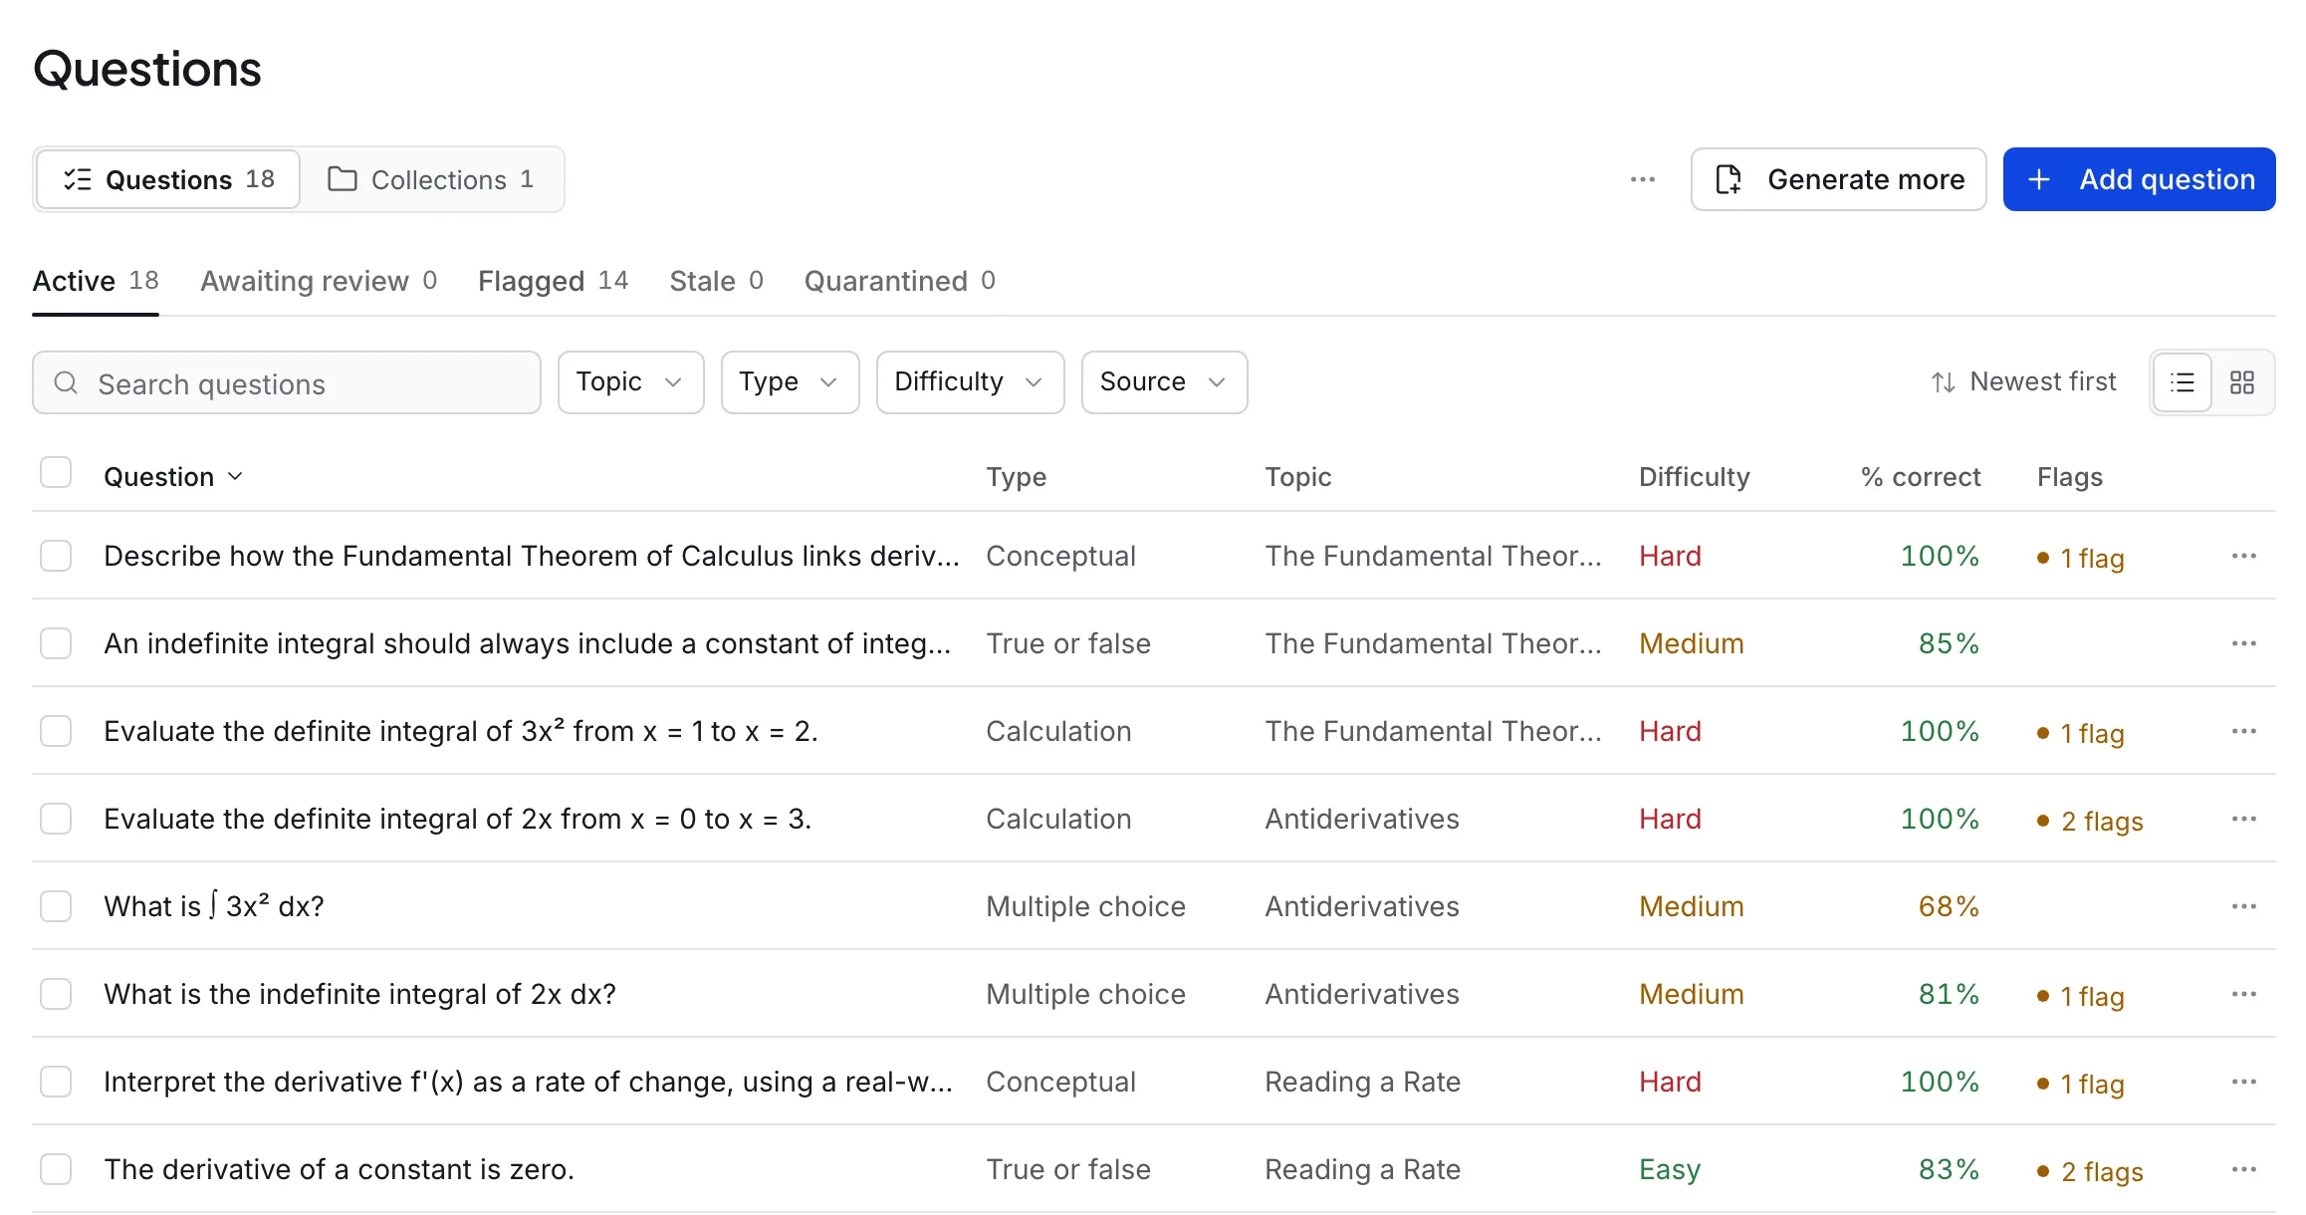Click '2 flags' on the 2x from x = 0 row
This screenshot has height=1215, width=2306.
[2090, 821]
